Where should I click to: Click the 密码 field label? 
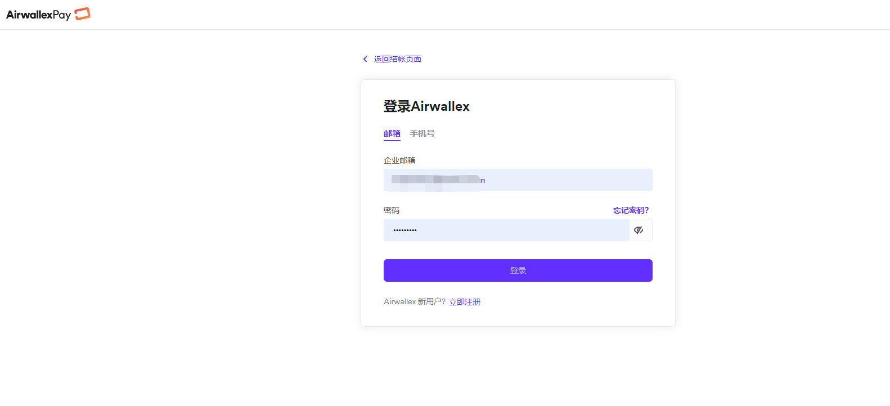[392, 210]
